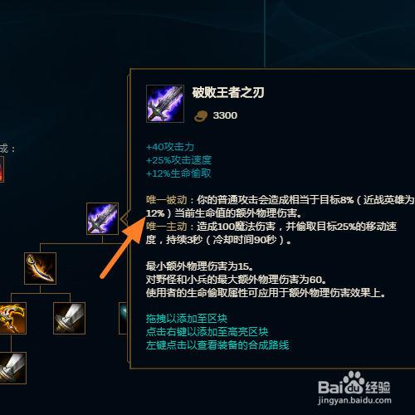The width and height of the screenshot is (415, 415).
Task: Click the Vampiric Scepter icon at left edge
Action: point(13,318)
